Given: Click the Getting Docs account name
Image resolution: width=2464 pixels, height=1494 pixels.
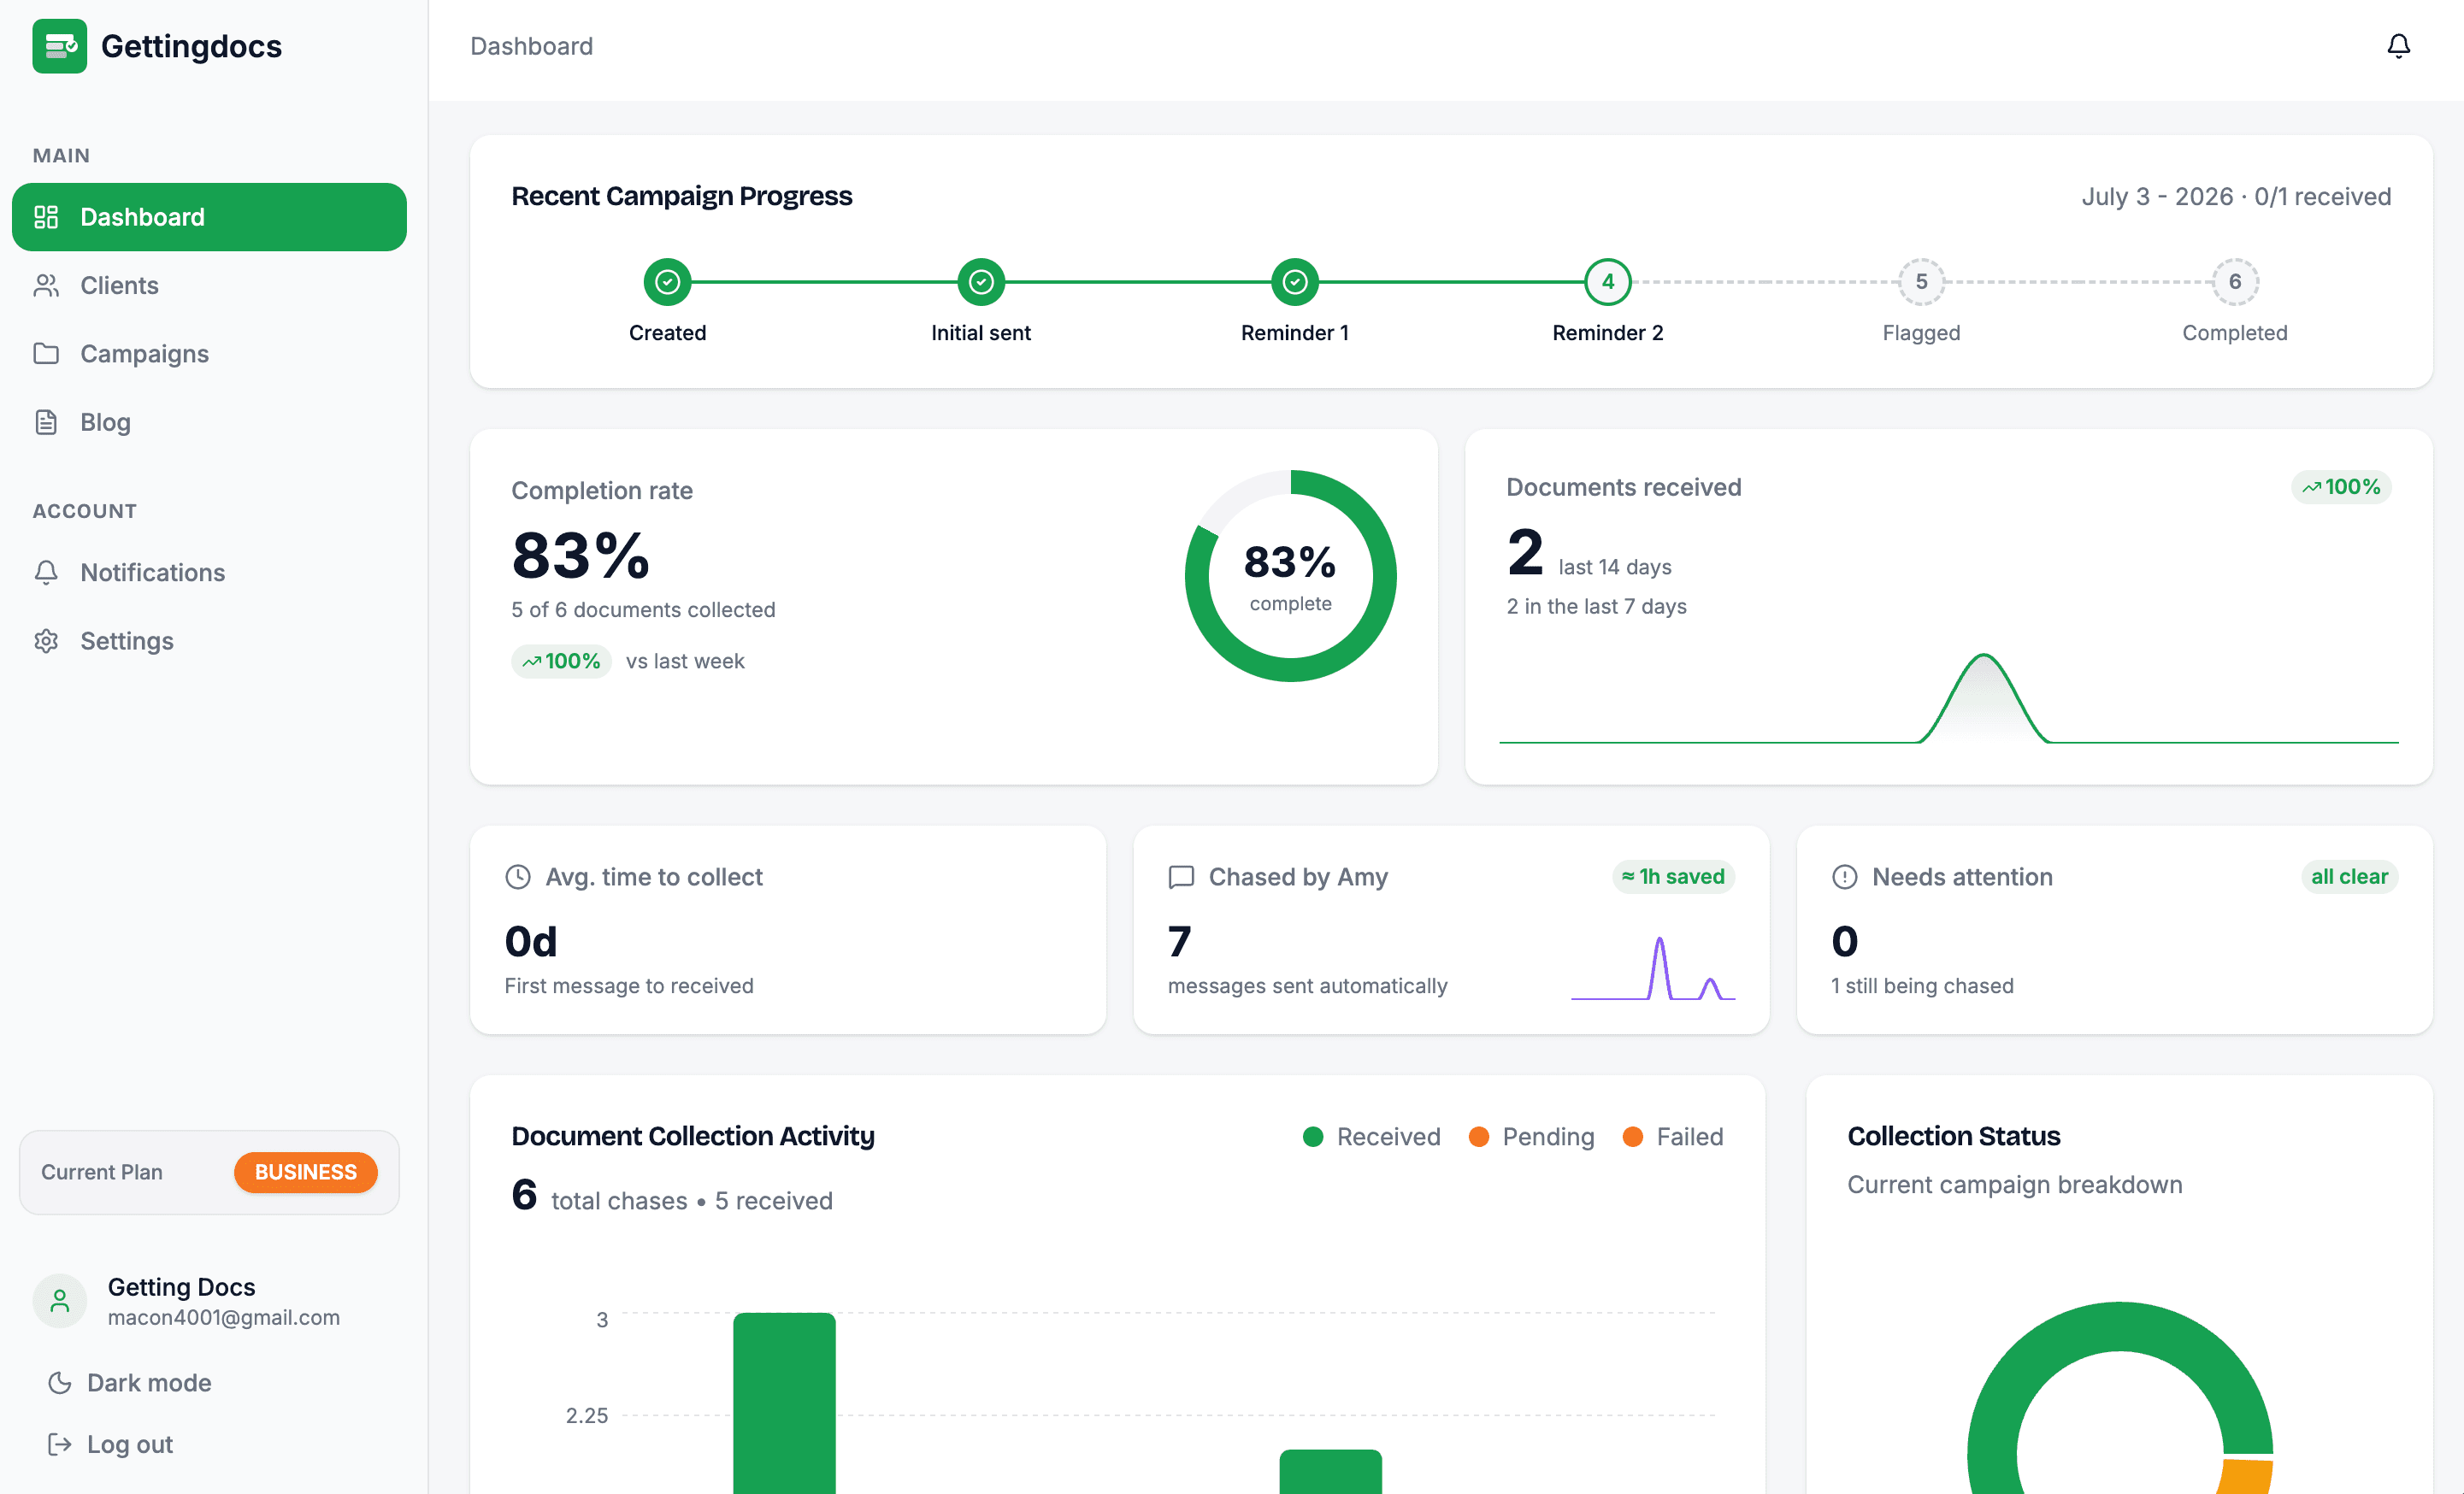Looking at the screenshot, I should 181,1287.
